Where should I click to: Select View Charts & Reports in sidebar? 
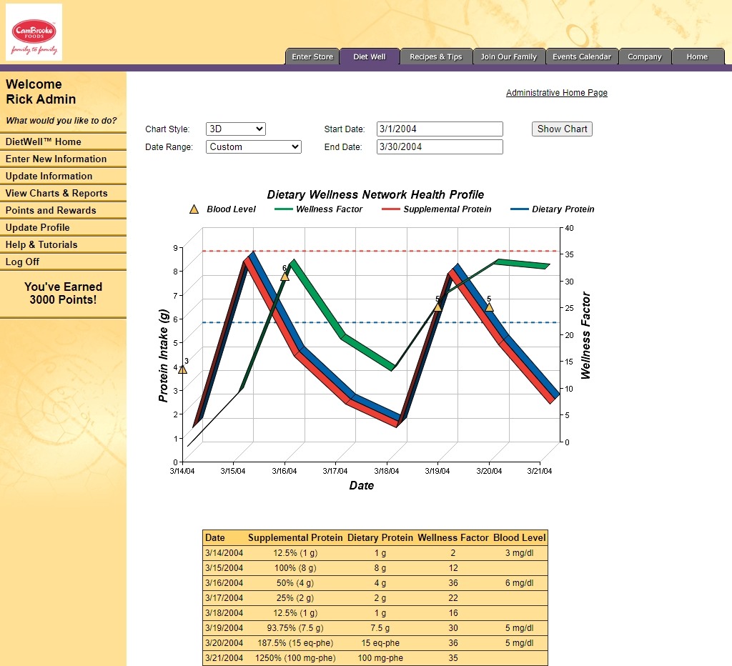[x=56, y=193]
